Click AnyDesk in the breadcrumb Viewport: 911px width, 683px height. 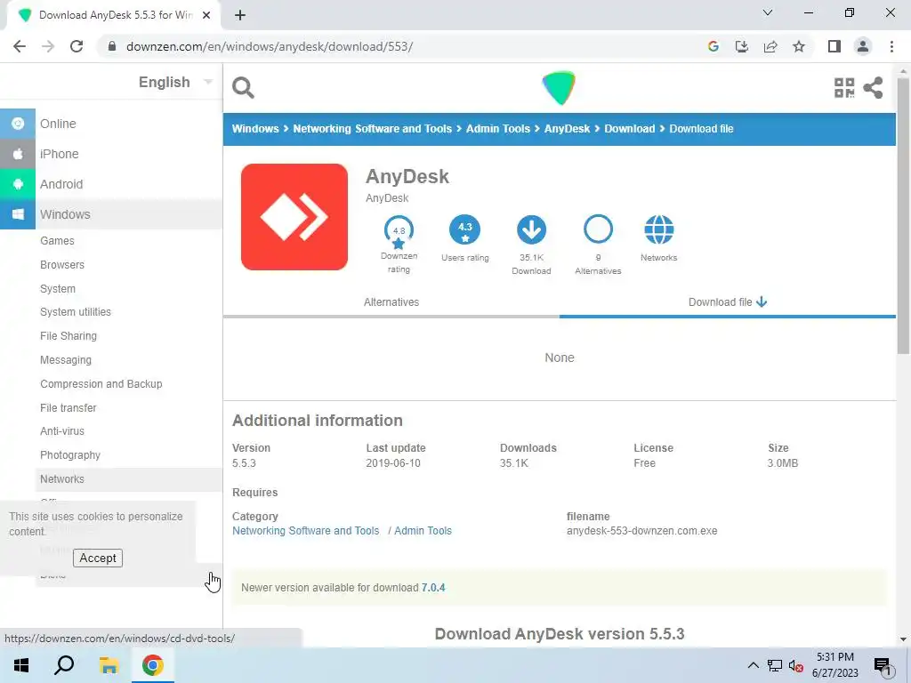pyautogui.click(x=567, y=129)
